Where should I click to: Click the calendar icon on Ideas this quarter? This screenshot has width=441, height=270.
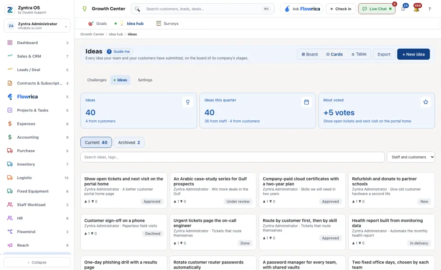306,102
